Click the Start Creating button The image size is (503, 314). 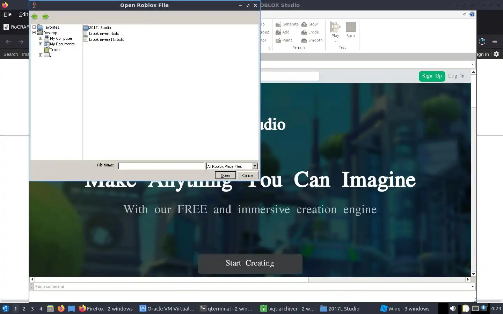(250, 263)
